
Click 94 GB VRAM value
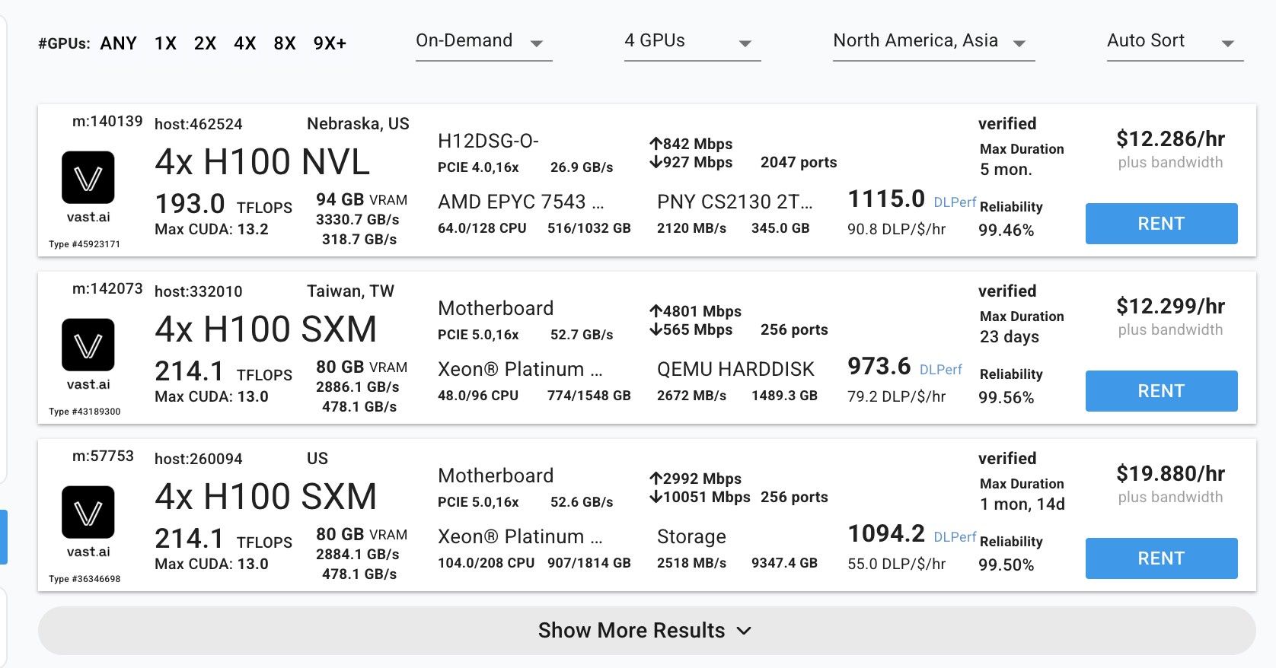[x=362, y=200]
